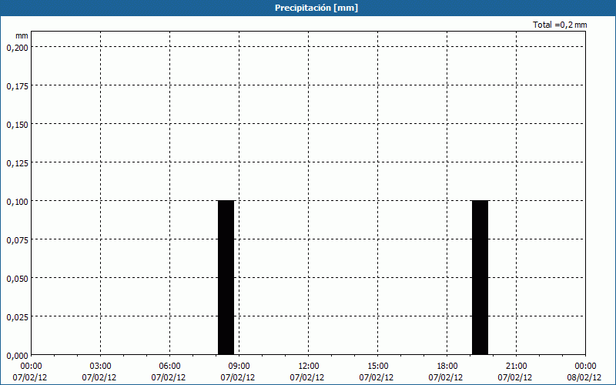Click the 0,150 y-axis label
Image resolution: width=616 pixels, height=385 pixels.
pos(17,125)
